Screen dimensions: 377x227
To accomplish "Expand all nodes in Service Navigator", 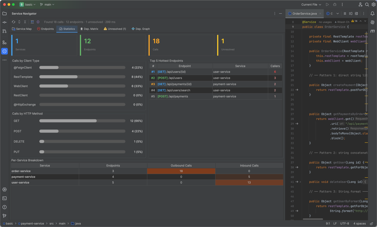I will tap(19, 22).
